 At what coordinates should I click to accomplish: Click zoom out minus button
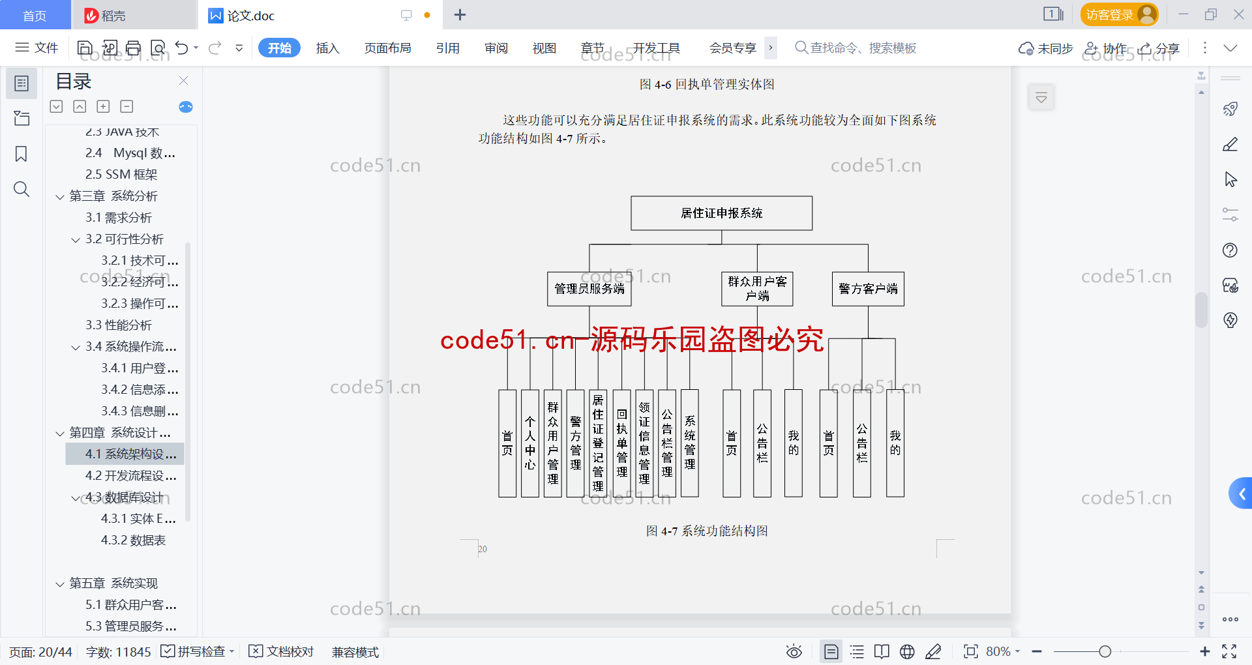click(x=1037, y=652)
